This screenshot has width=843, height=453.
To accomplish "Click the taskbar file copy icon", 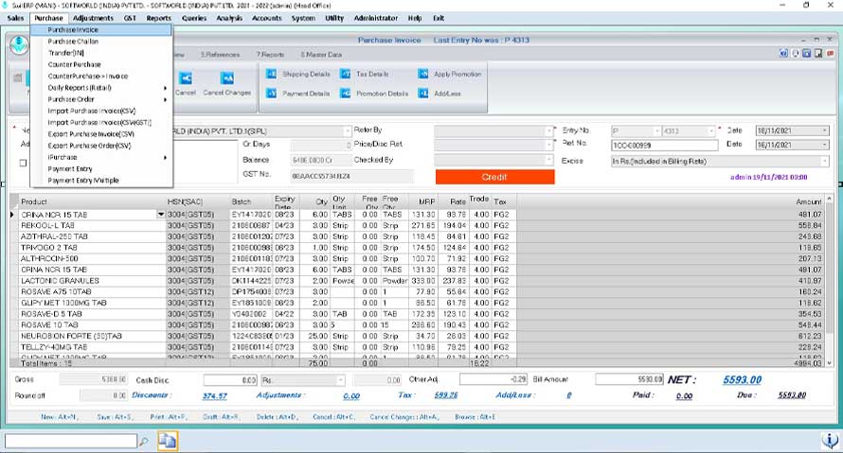I will 168,440.
